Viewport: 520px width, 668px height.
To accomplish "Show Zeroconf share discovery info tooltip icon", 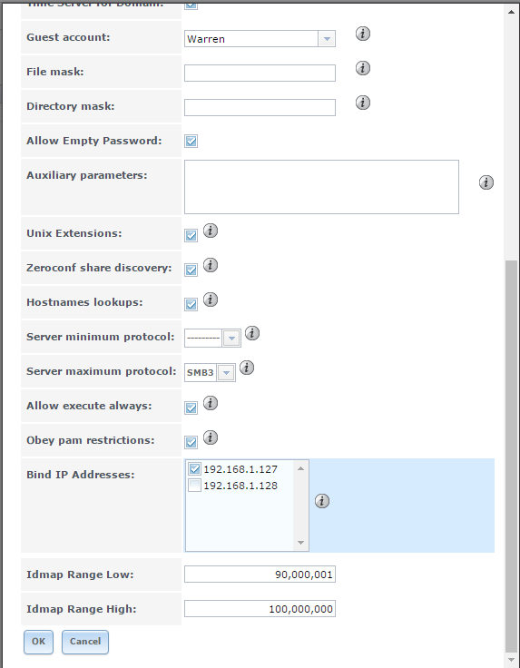I will (x=210, y=265).
